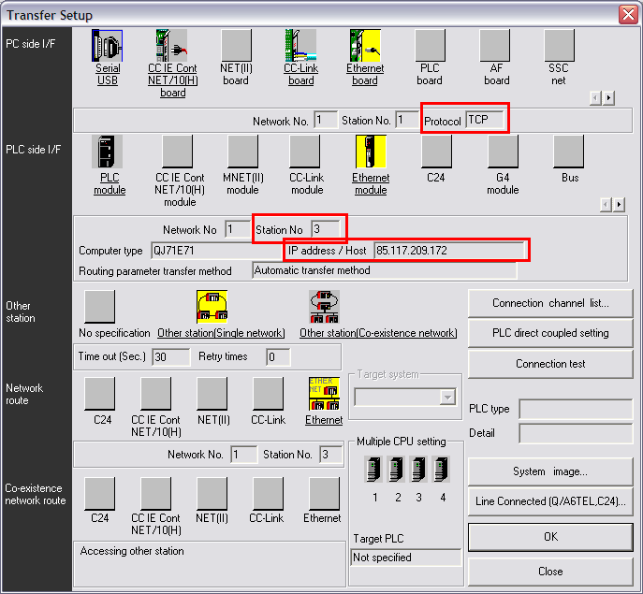Select C24 in the Network route row
The width and height of the screenshot is (643, 594).
pyautogui.click(x=99, y=394)
